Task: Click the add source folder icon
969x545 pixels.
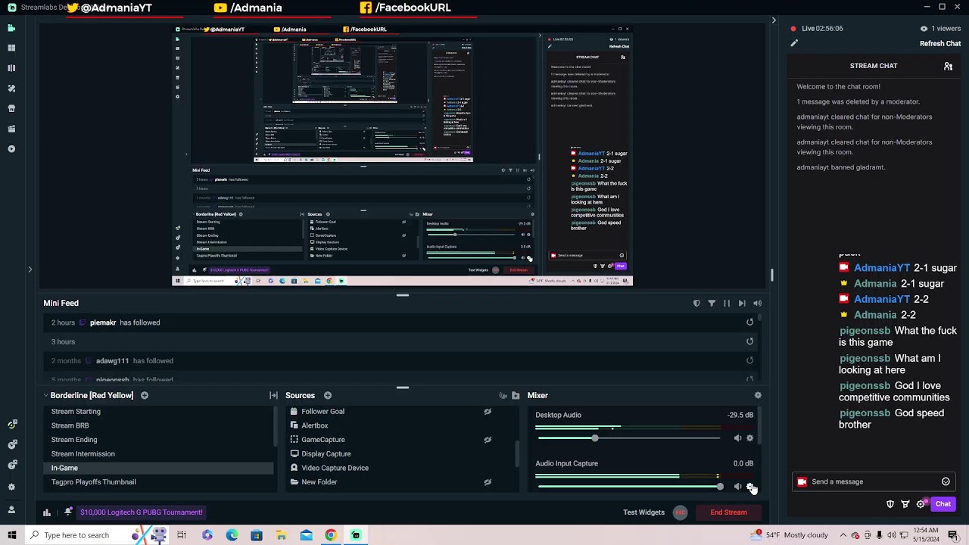Action: 516,395
